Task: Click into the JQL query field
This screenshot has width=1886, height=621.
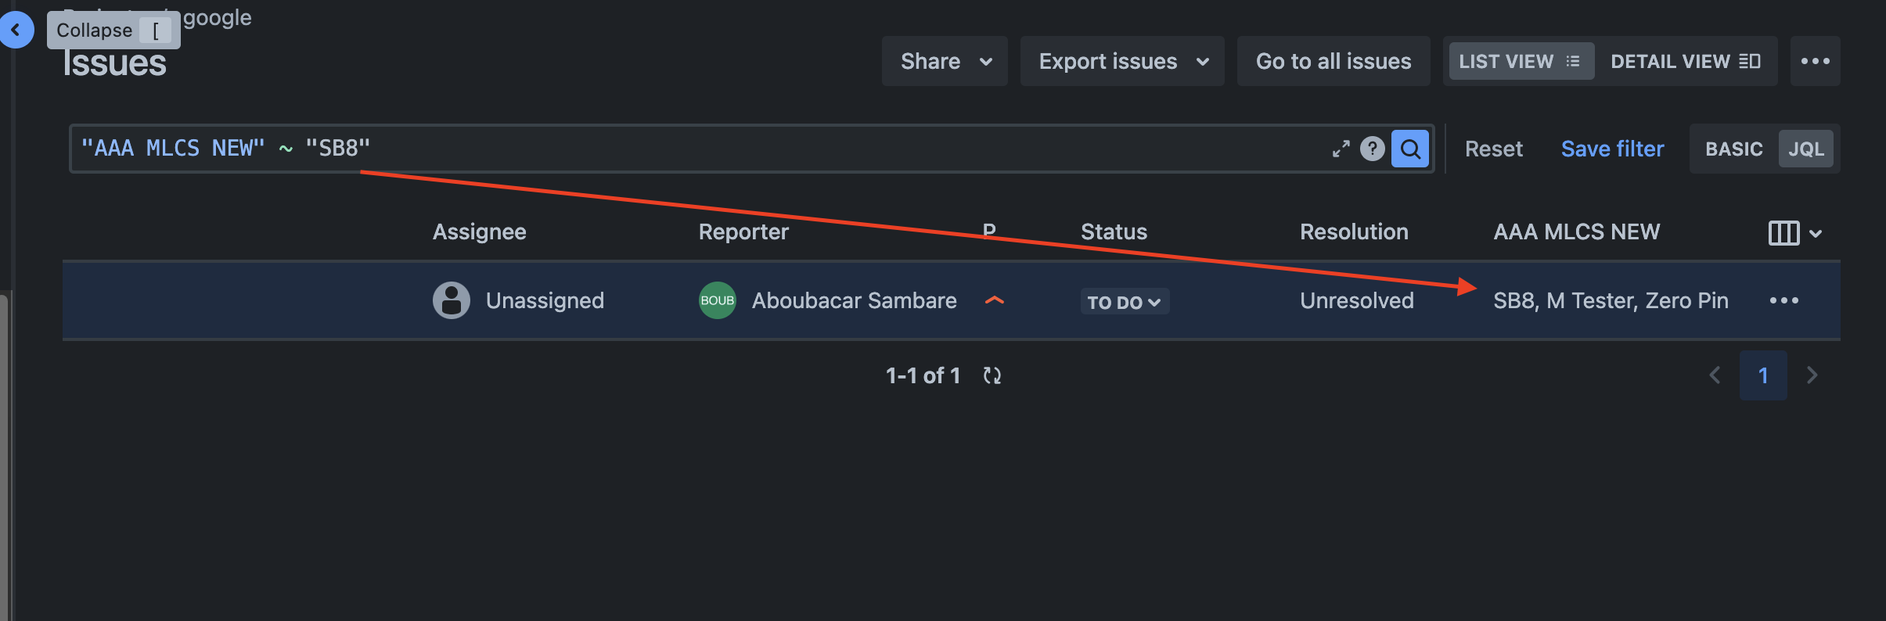Action: (696, 149)
